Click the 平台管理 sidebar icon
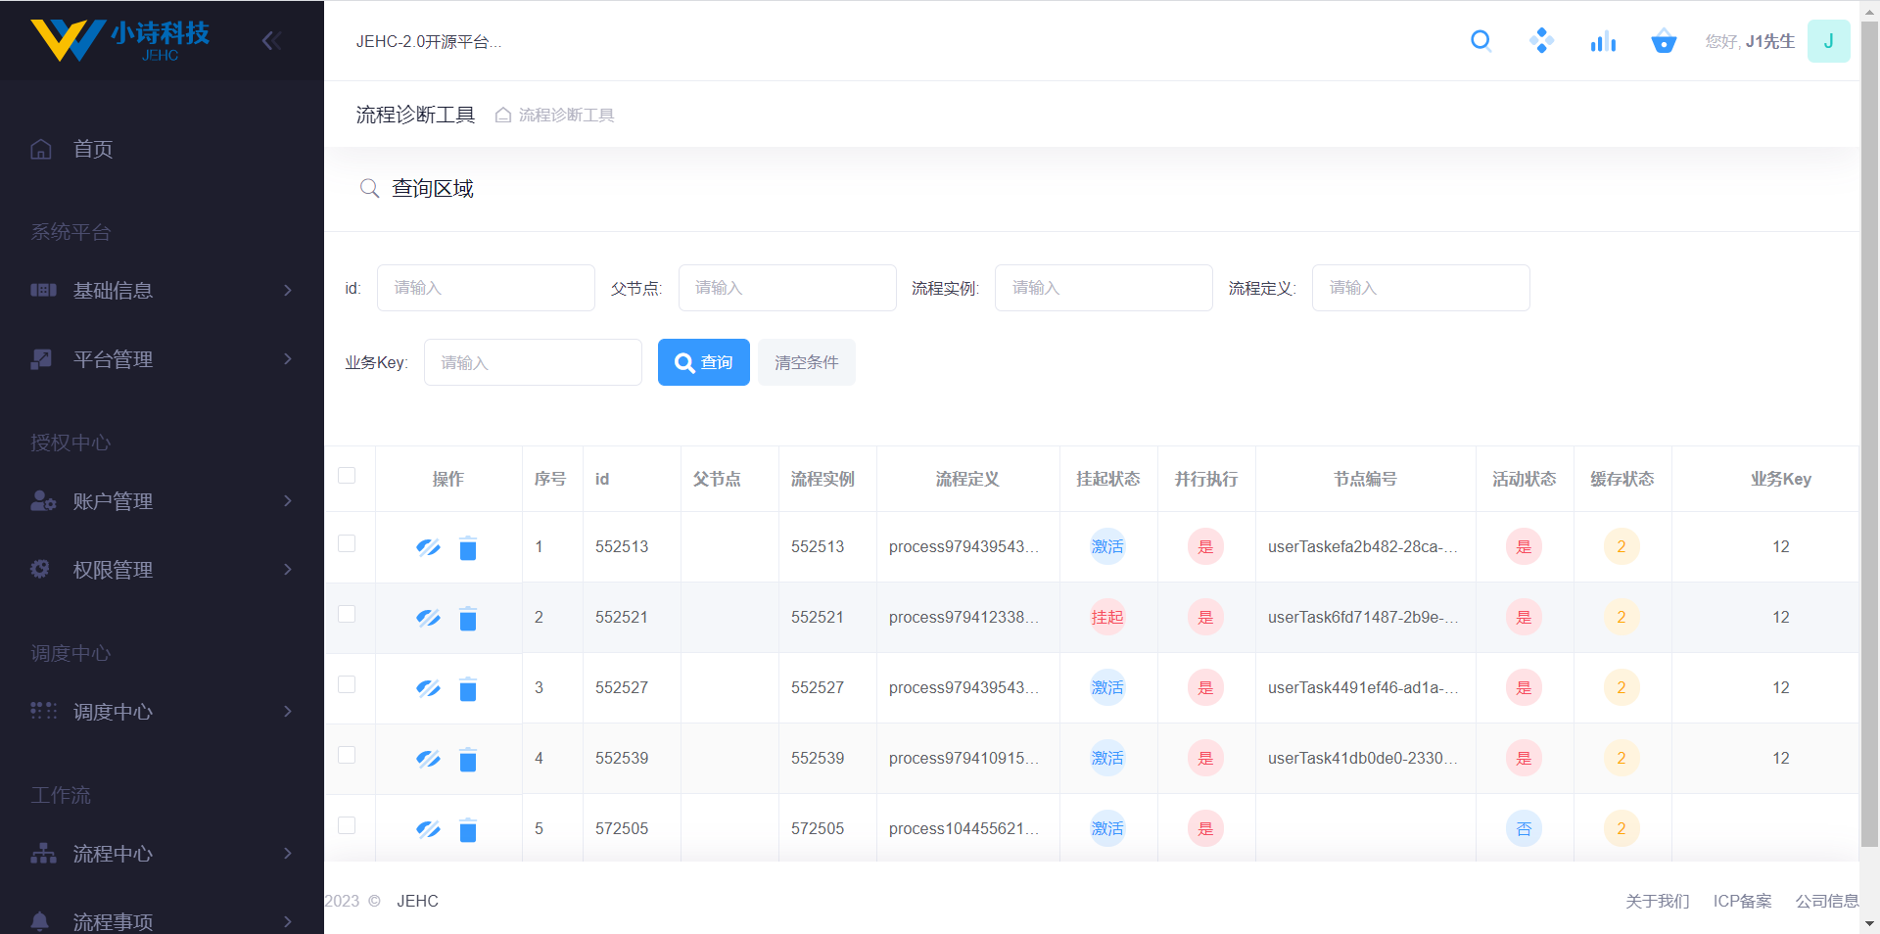 [41, 359]
